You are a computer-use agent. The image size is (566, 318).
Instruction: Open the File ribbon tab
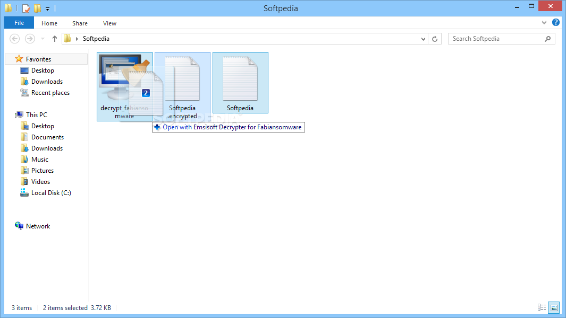click(19, 23)
